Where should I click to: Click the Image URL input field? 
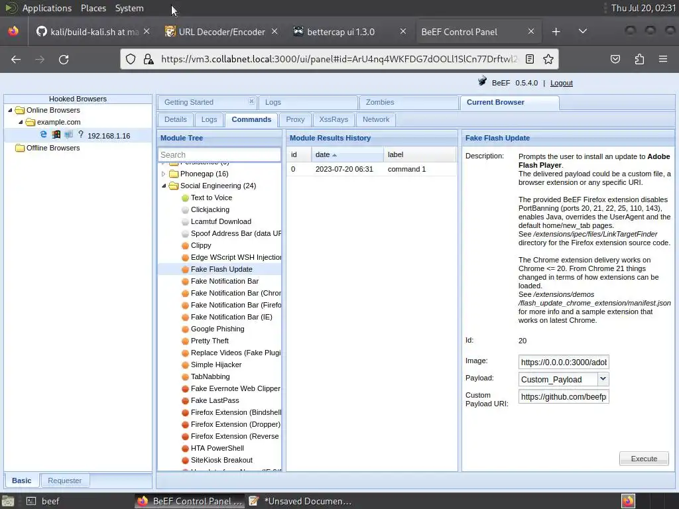(564, 363)
